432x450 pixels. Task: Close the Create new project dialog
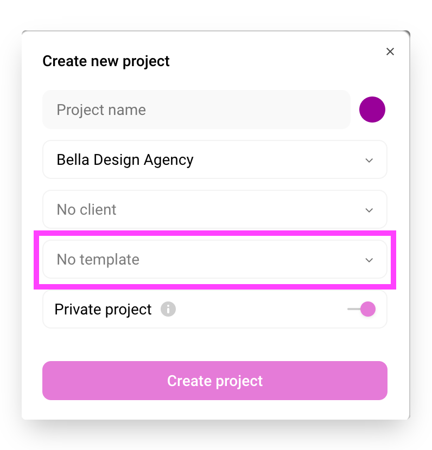point(390,52)
